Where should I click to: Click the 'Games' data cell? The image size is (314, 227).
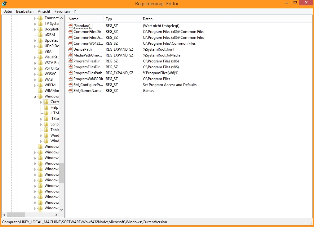148,90
